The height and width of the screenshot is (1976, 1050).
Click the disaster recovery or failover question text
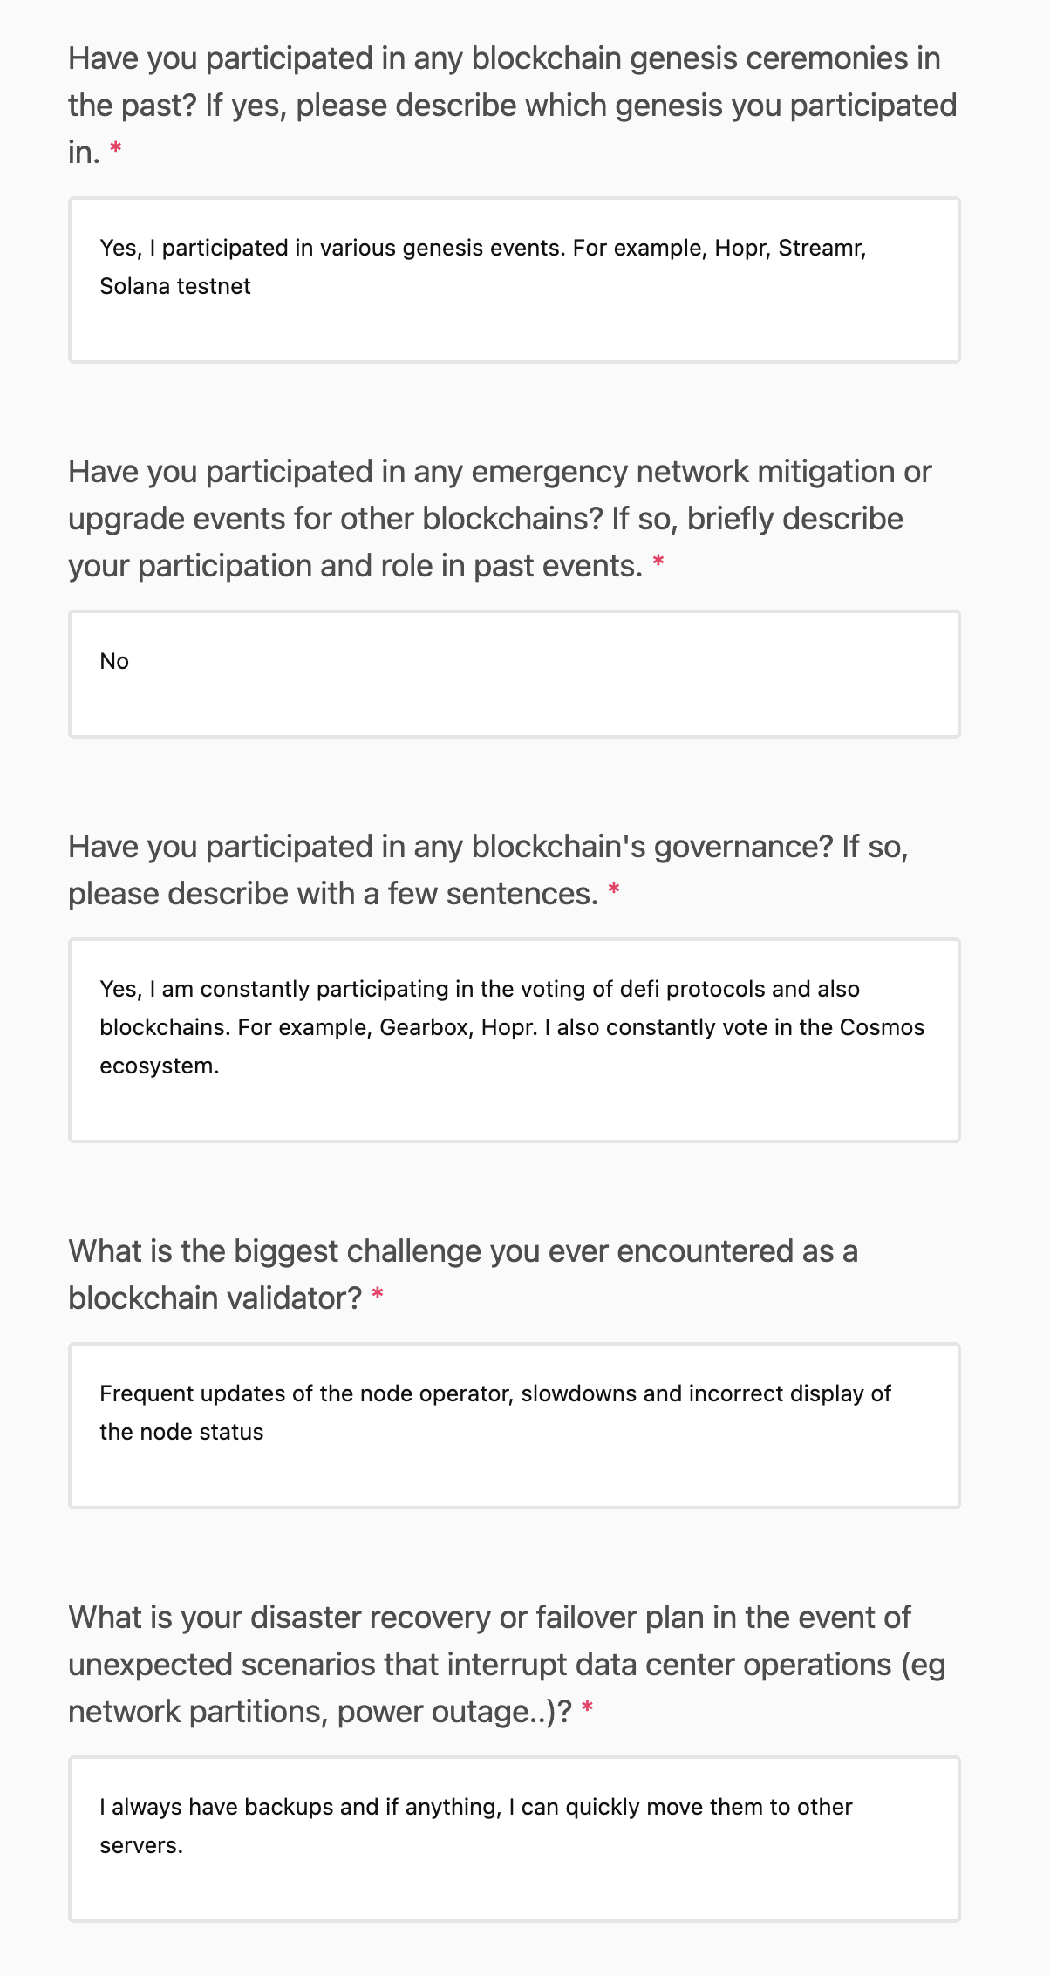(507, 1664)
